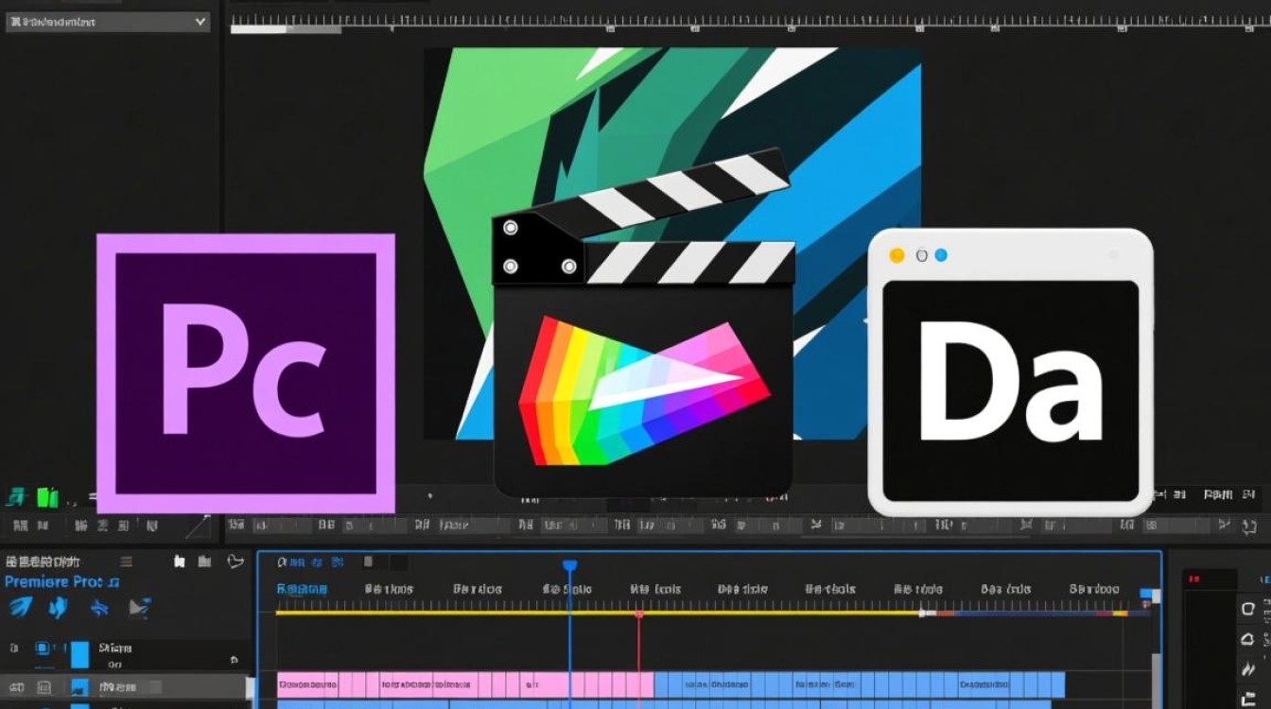Screen dimensions: 1271x709
Task: Click the blue double-arrow tool icon
Action: (x=98, y=608)
